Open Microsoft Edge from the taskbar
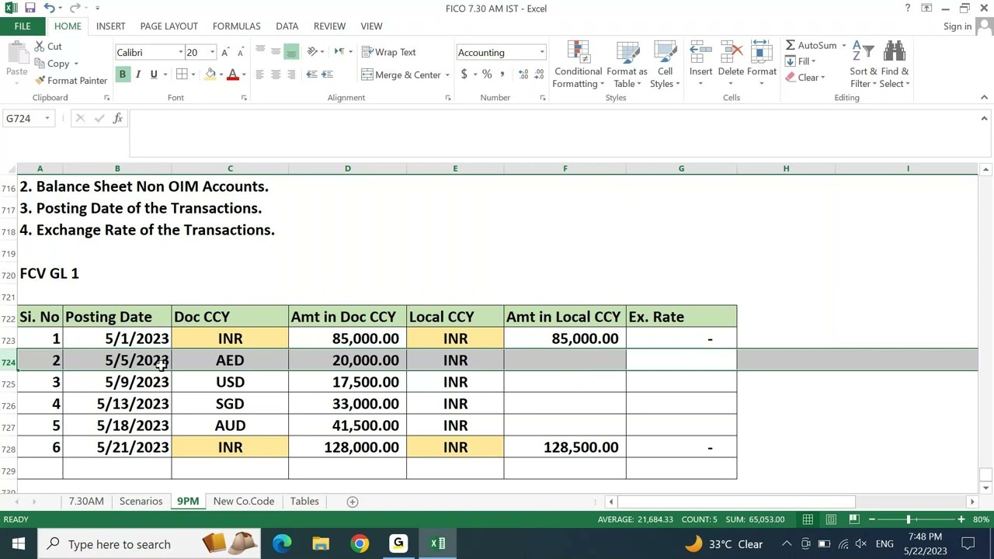This screenshot has height=559, width=994. pyautogui.click(x=282, y=543)
